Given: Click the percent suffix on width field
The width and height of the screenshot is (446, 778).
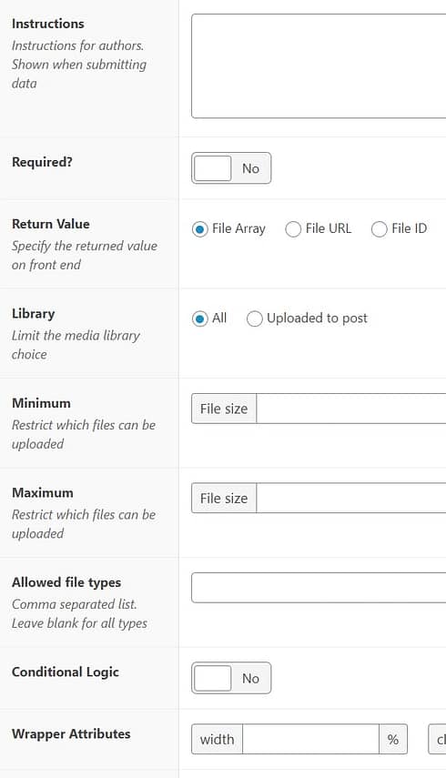Looking at the screenshot, I should click(393, 739).
